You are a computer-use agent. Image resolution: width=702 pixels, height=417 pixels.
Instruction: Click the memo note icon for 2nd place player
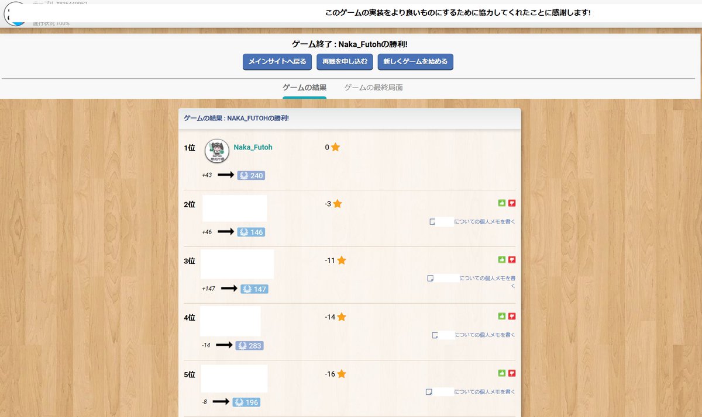(x=433, y=221)
